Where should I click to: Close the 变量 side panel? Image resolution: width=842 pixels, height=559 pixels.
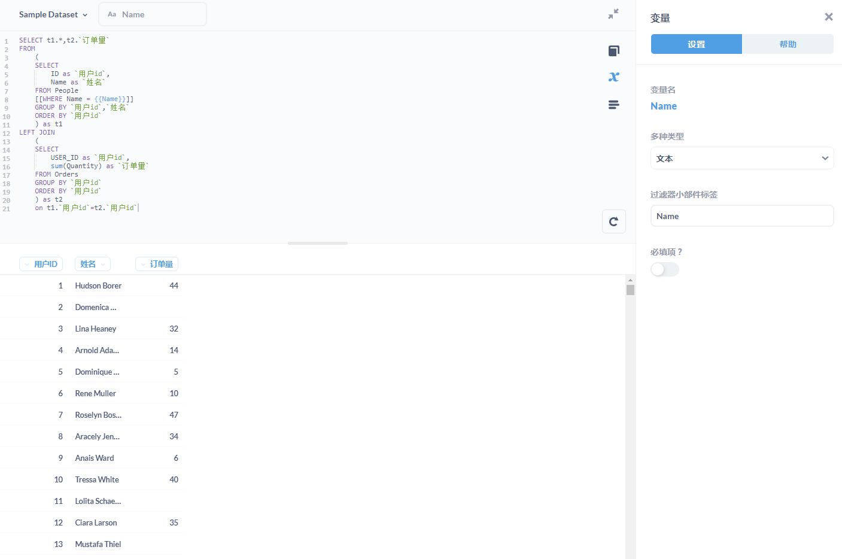pyautogui.click(x=828, y=17)
